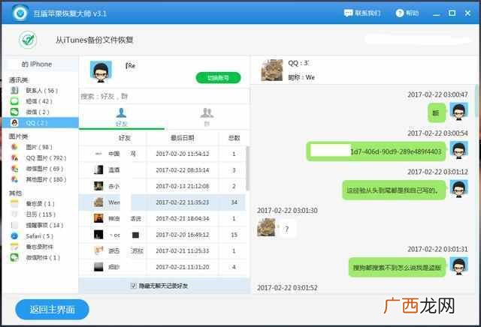Open the 其他图片 (180) category

click(x=38, y=179)
